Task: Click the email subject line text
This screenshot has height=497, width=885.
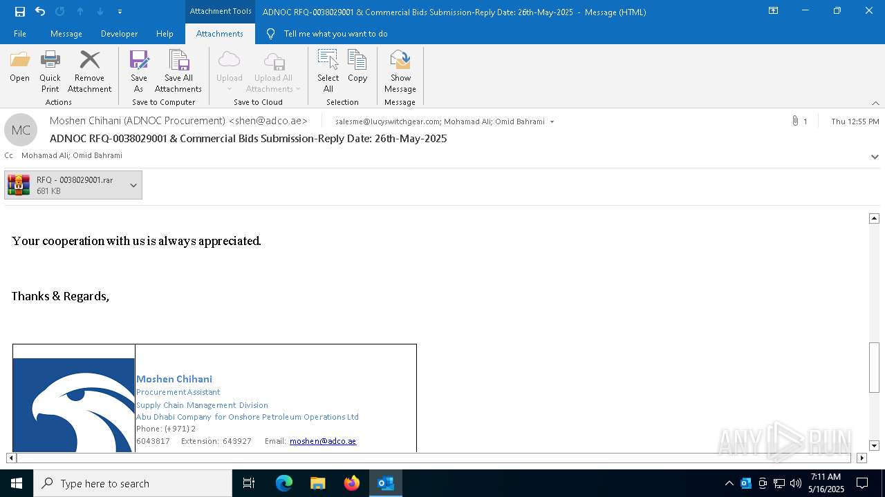Action: click(x=248, y=139)
